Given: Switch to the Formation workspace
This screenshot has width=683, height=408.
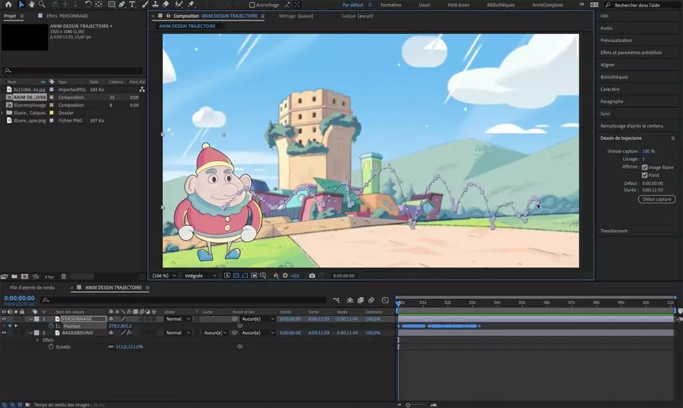Looking at the screenshot, I should (x=391, y=5).
